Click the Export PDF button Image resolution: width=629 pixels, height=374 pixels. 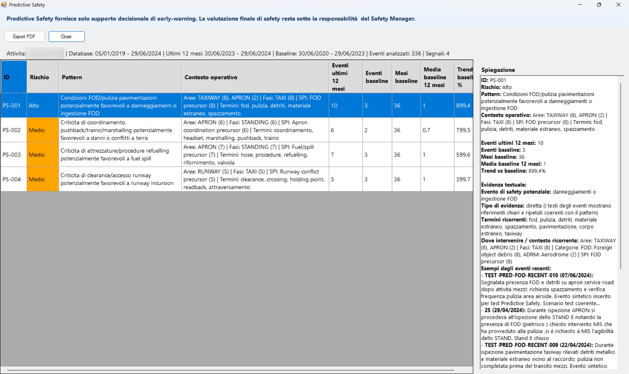click(24, 36)
